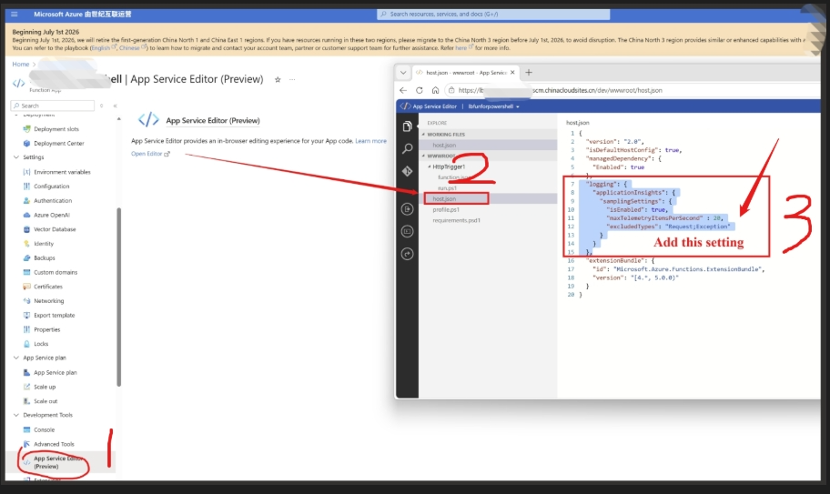The height and width of the screenshot is (494, 830).
Task: Click the browser address bar URL
Action: (x=560, y=90)
